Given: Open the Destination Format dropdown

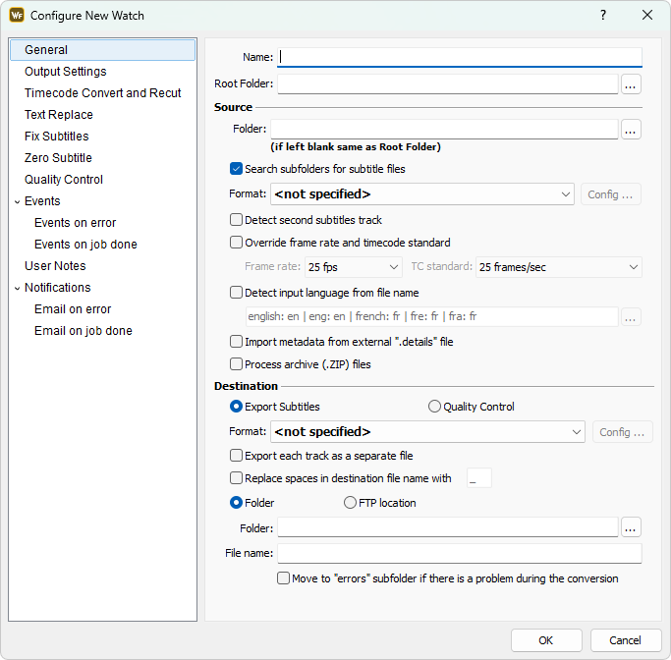Looking at the screenshot, I should tap(427, 432).
